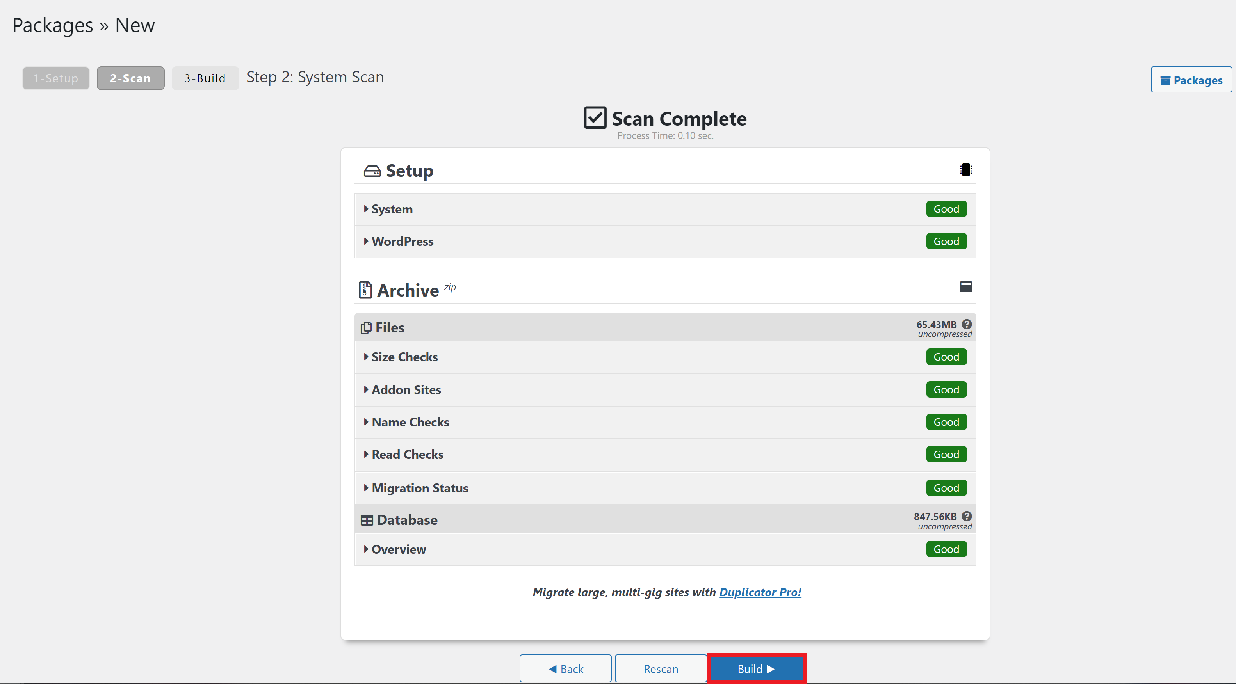
Task: Click the Archive window icon at right
Action: coord(965,287)
